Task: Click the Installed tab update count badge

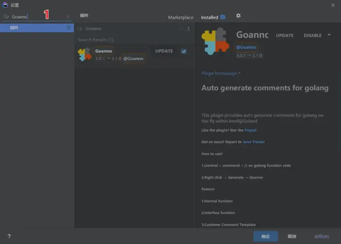Action: [223, 17]
